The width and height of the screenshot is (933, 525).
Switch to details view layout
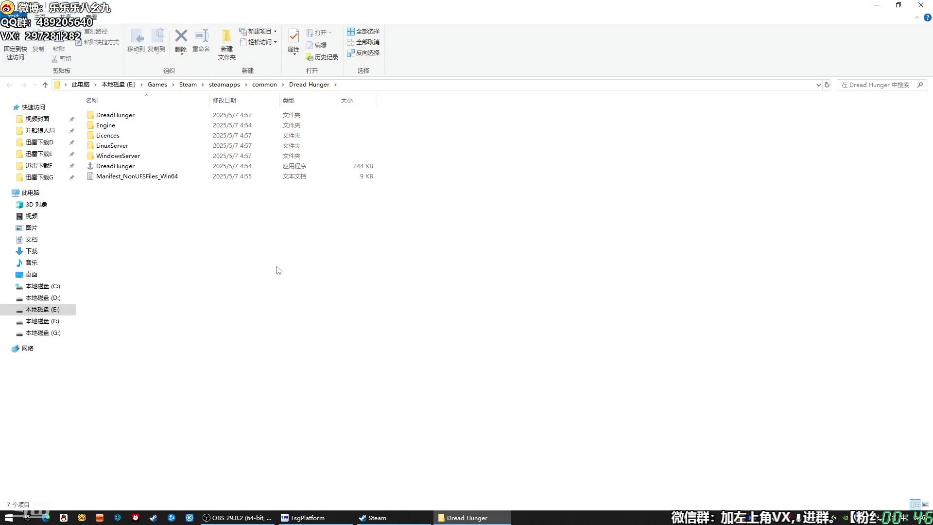coord(915,505)
